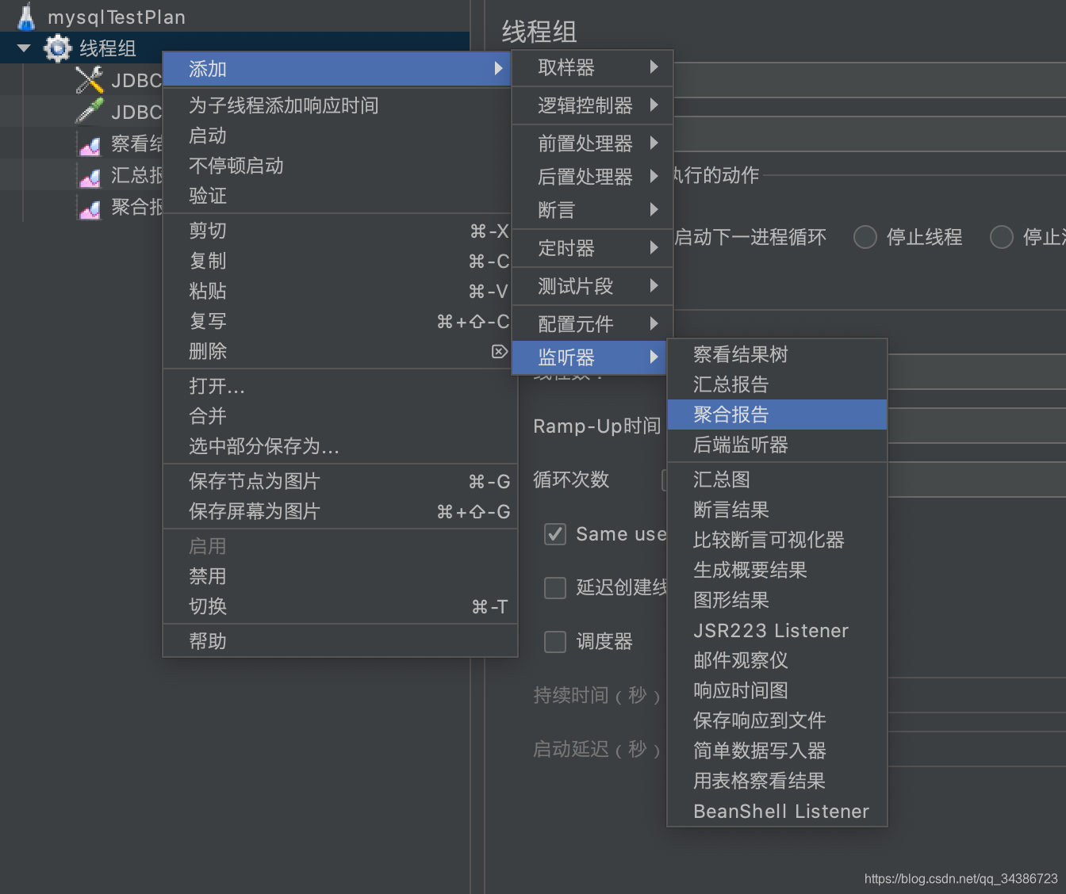Screen dimensions: 1066x894
Task: Select 邮件观察仪 listener
Action: 777,660
